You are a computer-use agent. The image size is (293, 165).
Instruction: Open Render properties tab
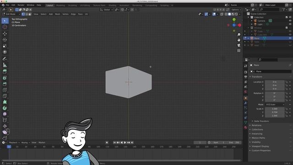tap(245, 72)
